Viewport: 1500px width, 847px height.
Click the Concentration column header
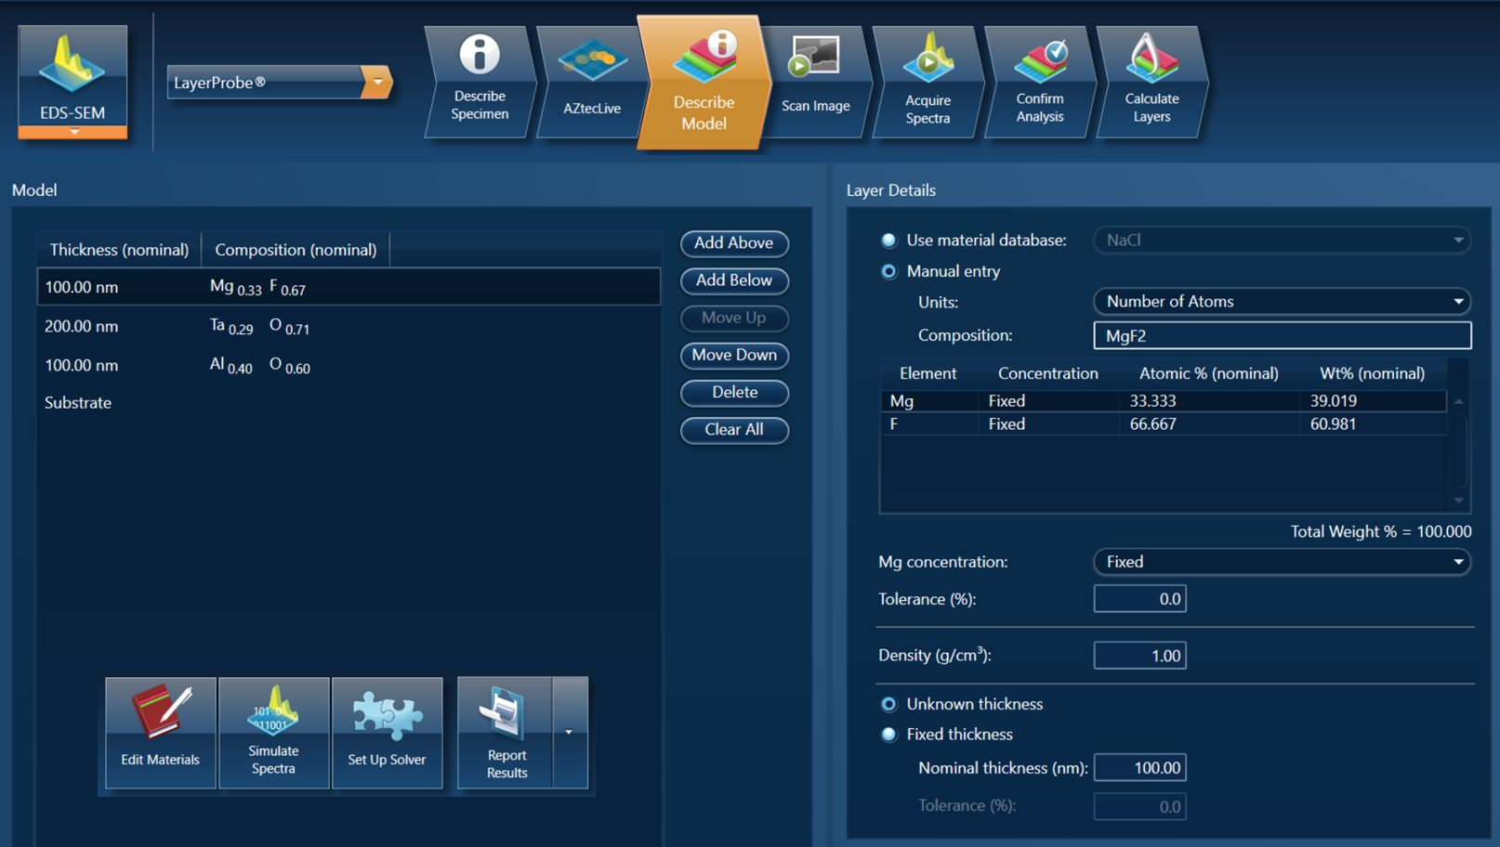tap(1047, 373)
